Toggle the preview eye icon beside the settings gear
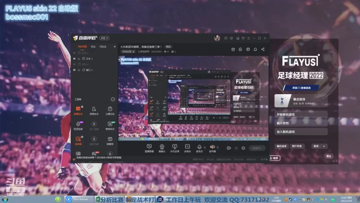The width and height of the screenshot is (360, 203). tap(236, 148)
